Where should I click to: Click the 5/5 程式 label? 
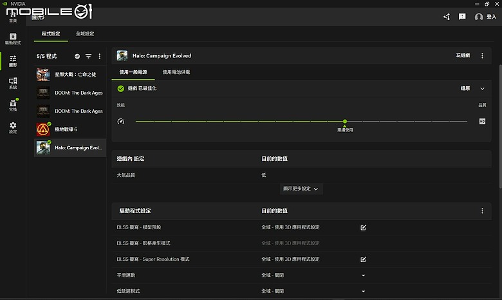coord(46,56)
